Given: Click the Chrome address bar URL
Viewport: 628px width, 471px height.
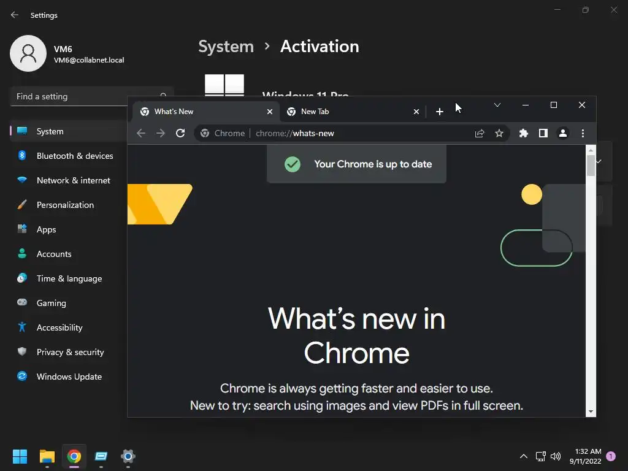Looking at the screenshot, I should [x=295, y=133].
